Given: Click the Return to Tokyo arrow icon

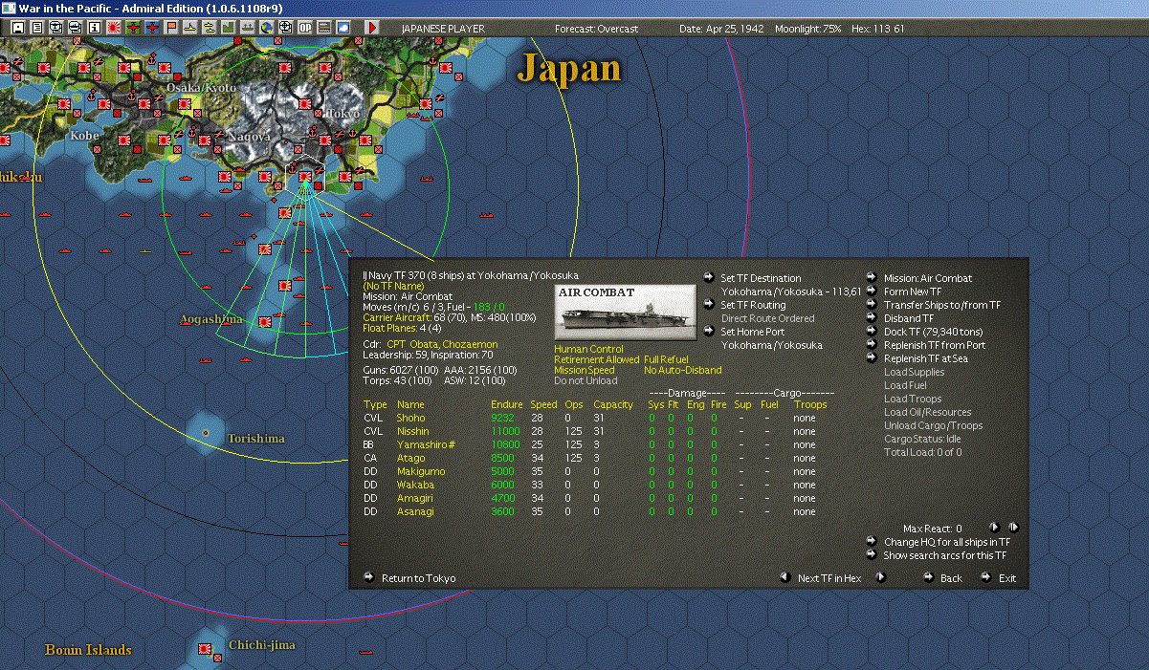Looking at the screenshot, I should coord(368,577).
